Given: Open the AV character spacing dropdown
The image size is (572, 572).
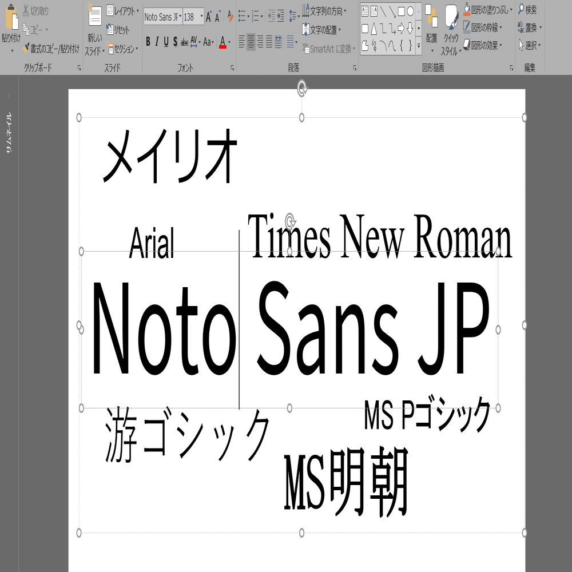Looking at the screenshot, I should 195,42.
